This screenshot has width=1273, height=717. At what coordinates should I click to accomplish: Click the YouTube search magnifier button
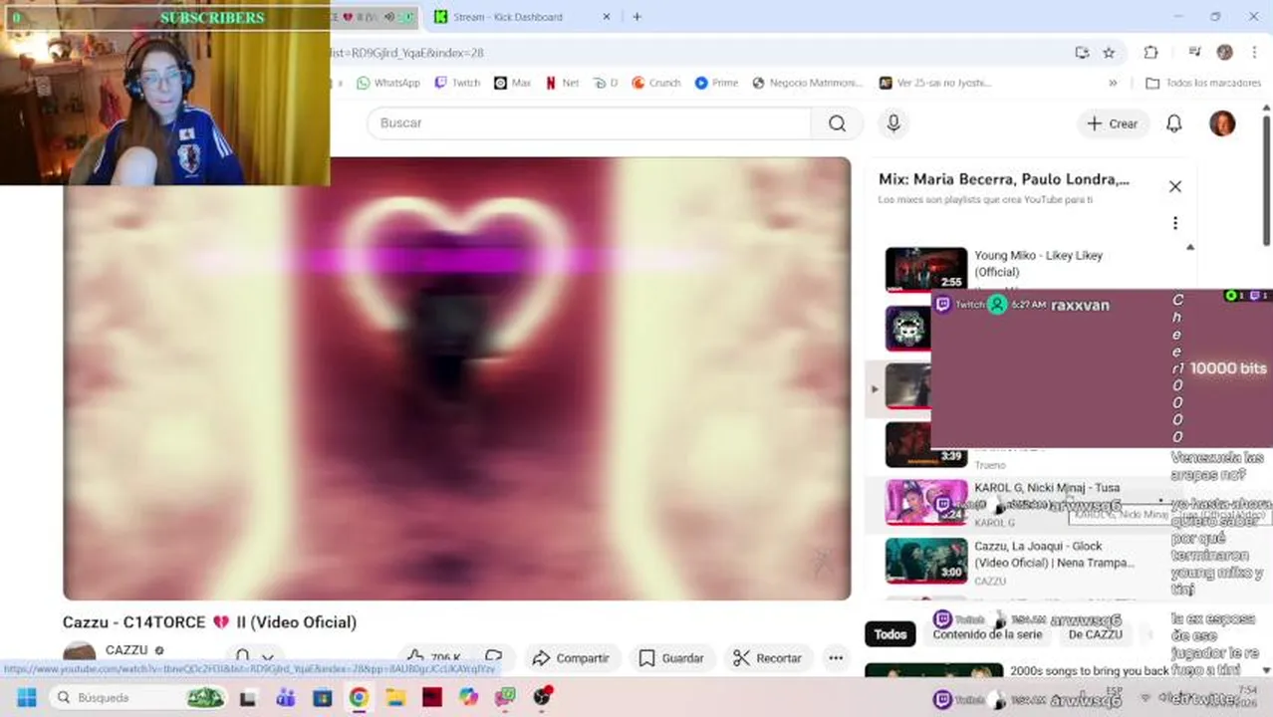pos(837,122)
